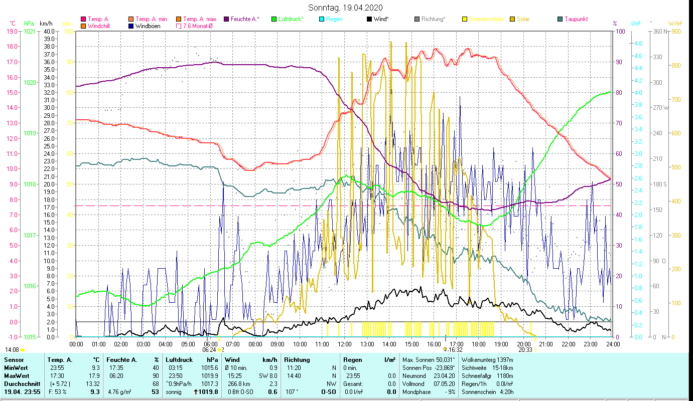This screenshot has width=693, height=401.
Task: Click the pink swatch beside Temp. A. legend
Action: click(x=83, y=19)
